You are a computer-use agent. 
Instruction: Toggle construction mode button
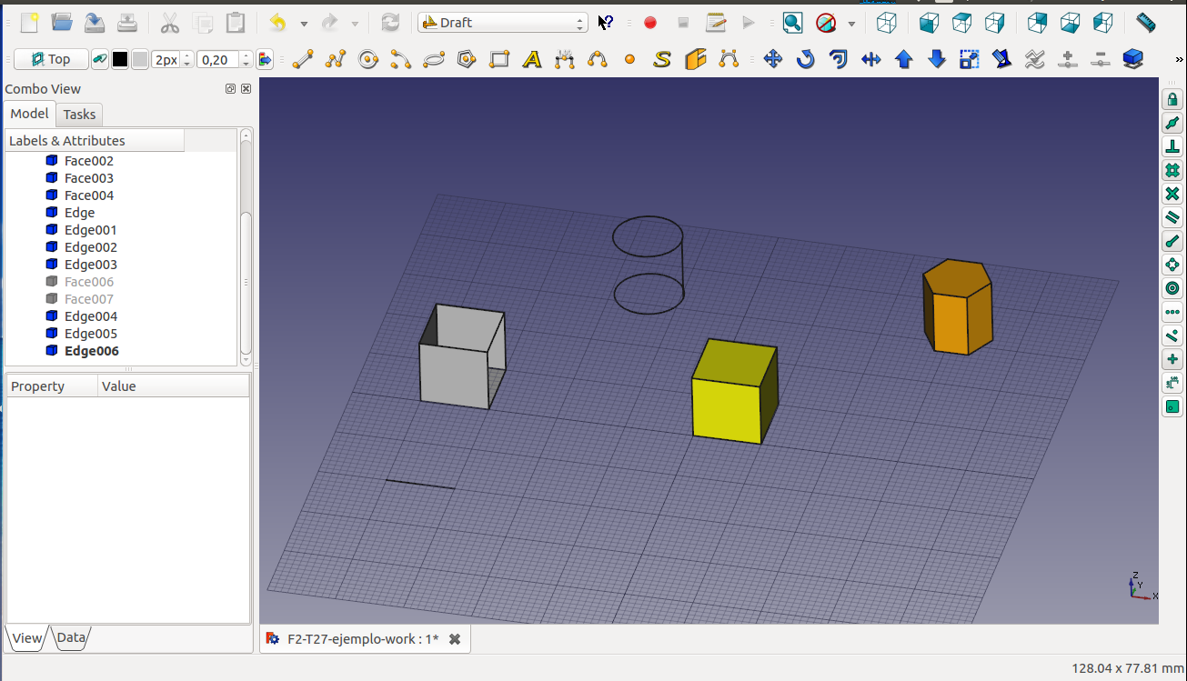(99, 60)
